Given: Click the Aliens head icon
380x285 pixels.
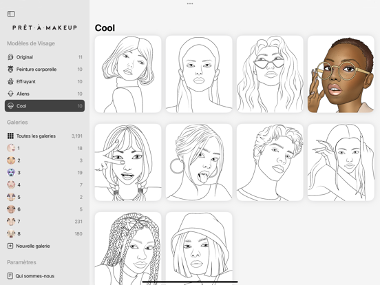Looking at the screenshot, I should (10, 94).
